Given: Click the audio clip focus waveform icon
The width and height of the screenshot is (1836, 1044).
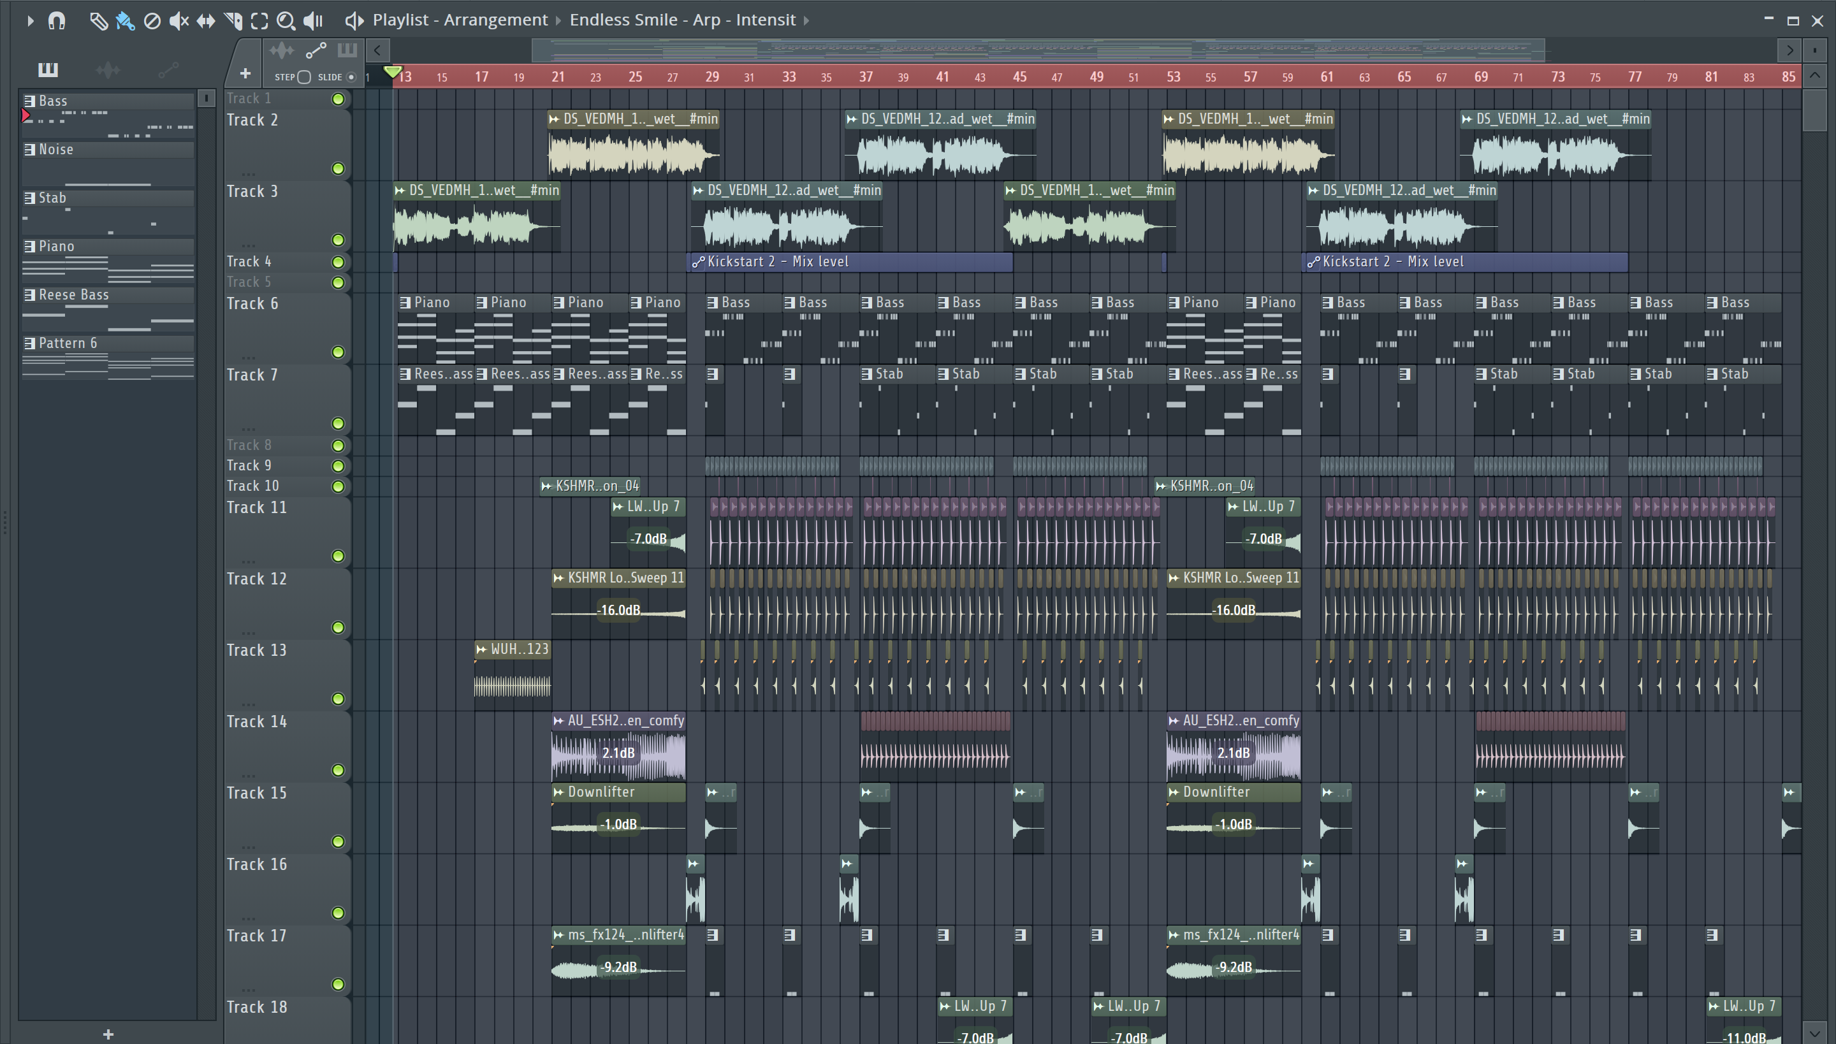Looking at the screenshot, I should coord(282,50).
